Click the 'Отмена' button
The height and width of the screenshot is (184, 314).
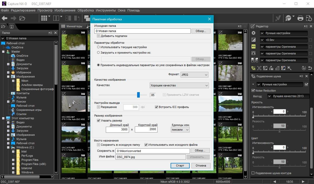[x=201, y=166]
